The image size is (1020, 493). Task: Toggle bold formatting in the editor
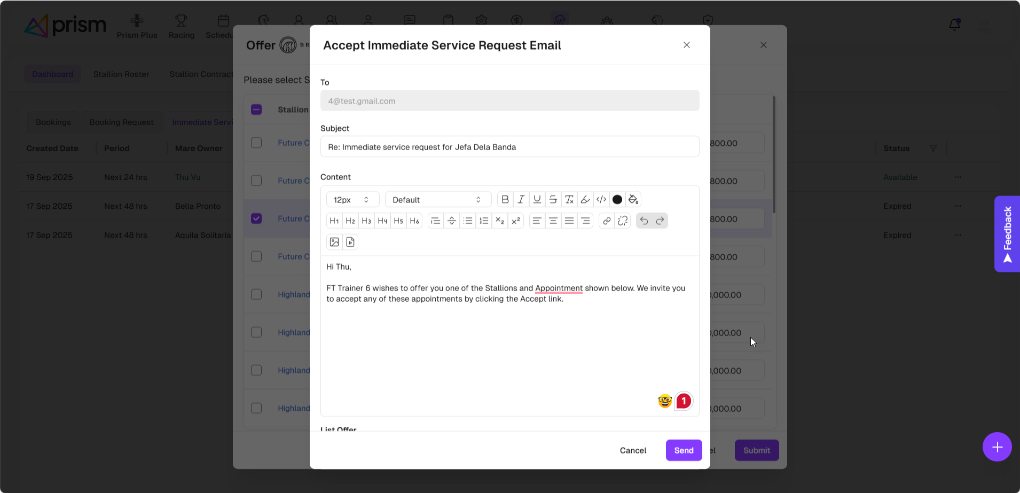(505, 199)
